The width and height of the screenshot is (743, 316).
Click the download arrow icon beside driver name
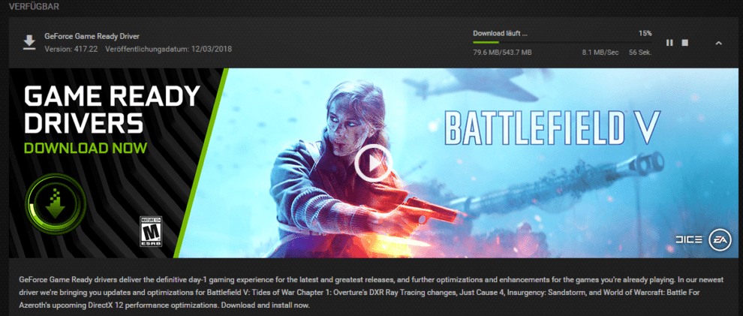(x=29, y=43)
